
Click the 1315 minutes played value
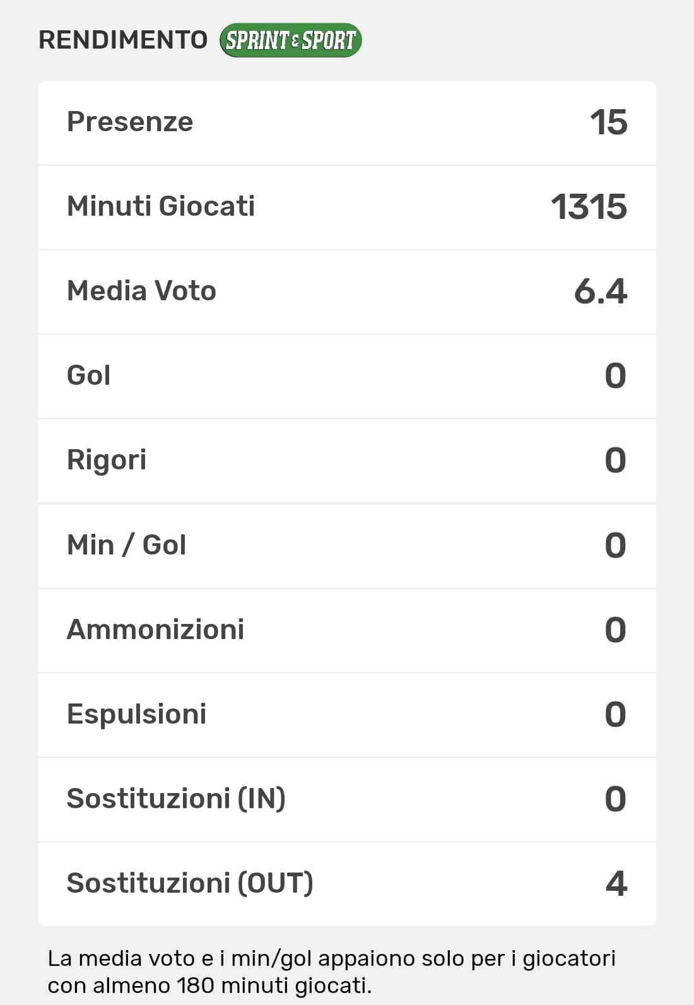click(x=589, y=207)
